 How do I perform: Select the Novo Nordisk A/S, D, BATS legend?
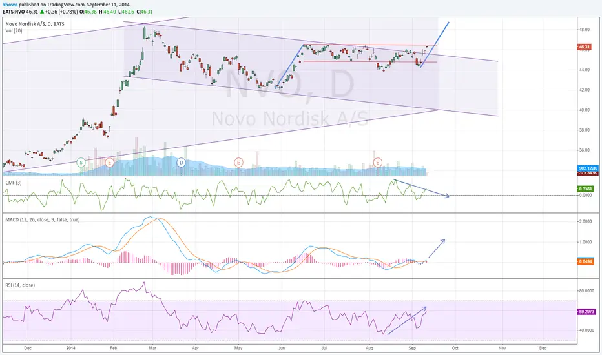(x=35, y=24)
